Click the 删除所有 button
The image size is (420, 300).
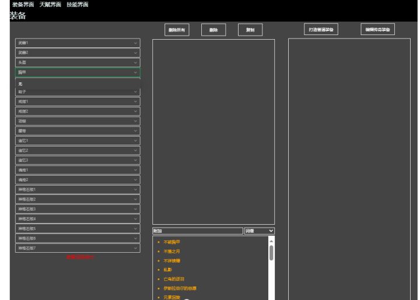[177, 30]
